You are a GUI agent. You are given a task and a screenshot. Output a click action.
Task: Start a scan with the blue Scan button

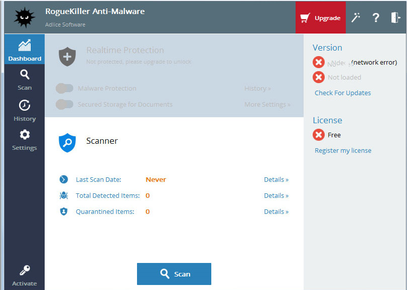(x=174, y=274)
